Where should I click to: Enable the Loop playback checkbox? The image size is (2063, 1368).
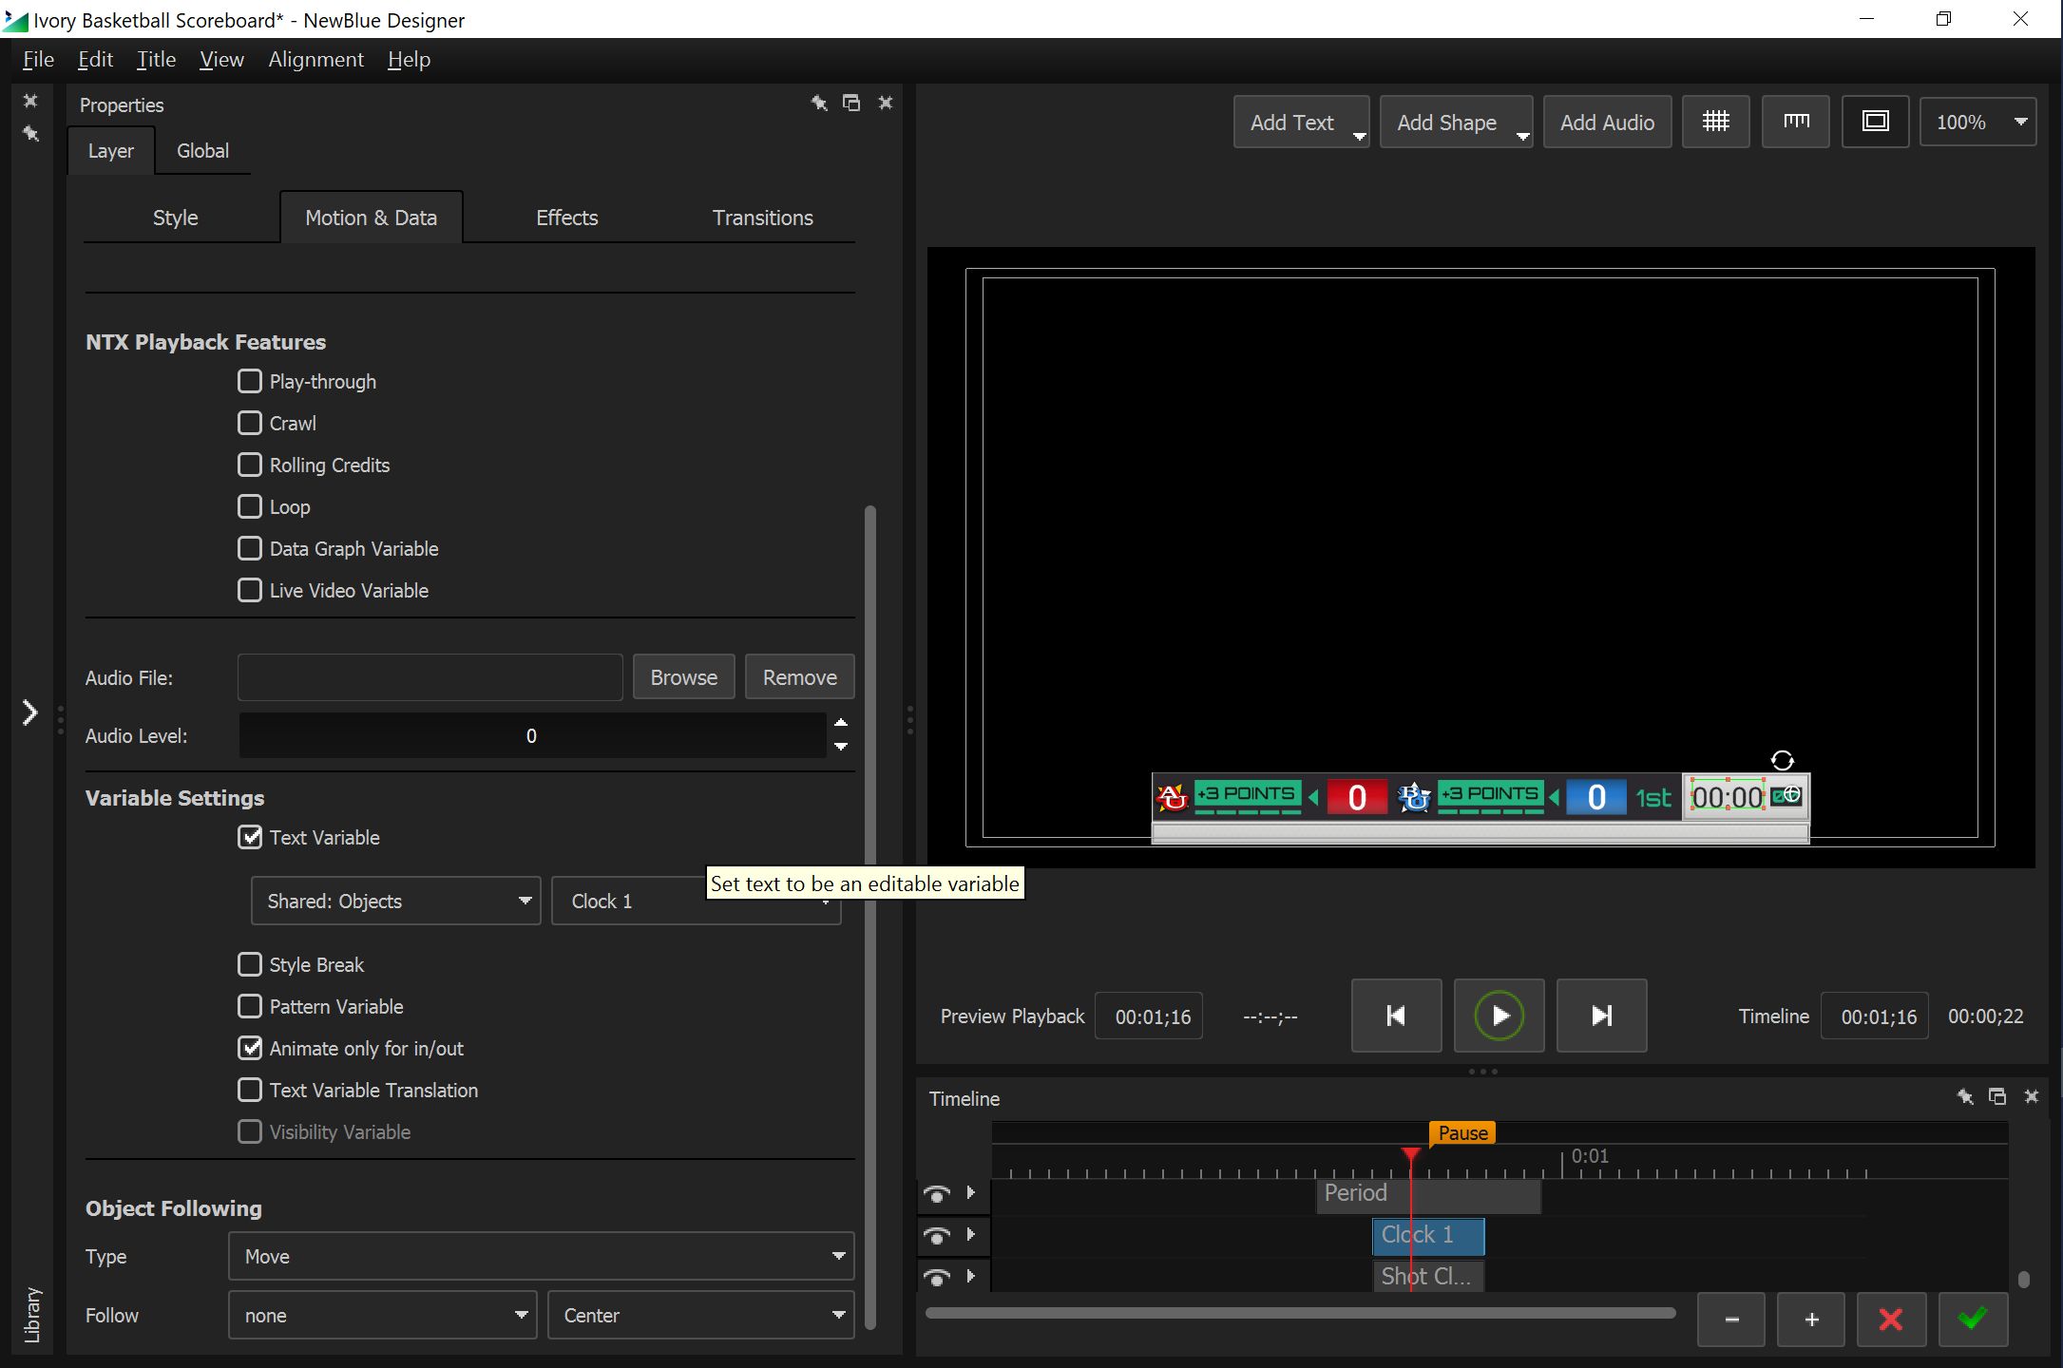[x=249, y=505]
